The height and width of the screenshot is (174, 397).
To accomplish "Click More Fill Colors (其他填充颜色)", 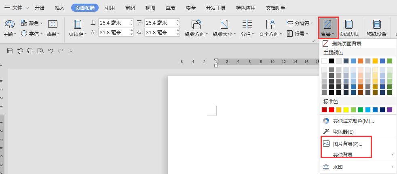I will [x=353, y=121].
